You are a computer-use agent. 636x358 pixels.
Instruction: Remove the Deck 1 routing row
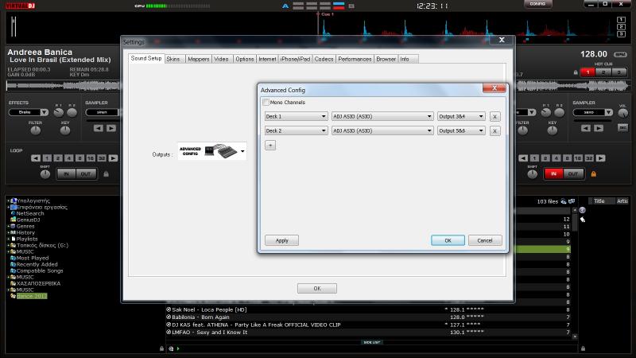[494, 117]
